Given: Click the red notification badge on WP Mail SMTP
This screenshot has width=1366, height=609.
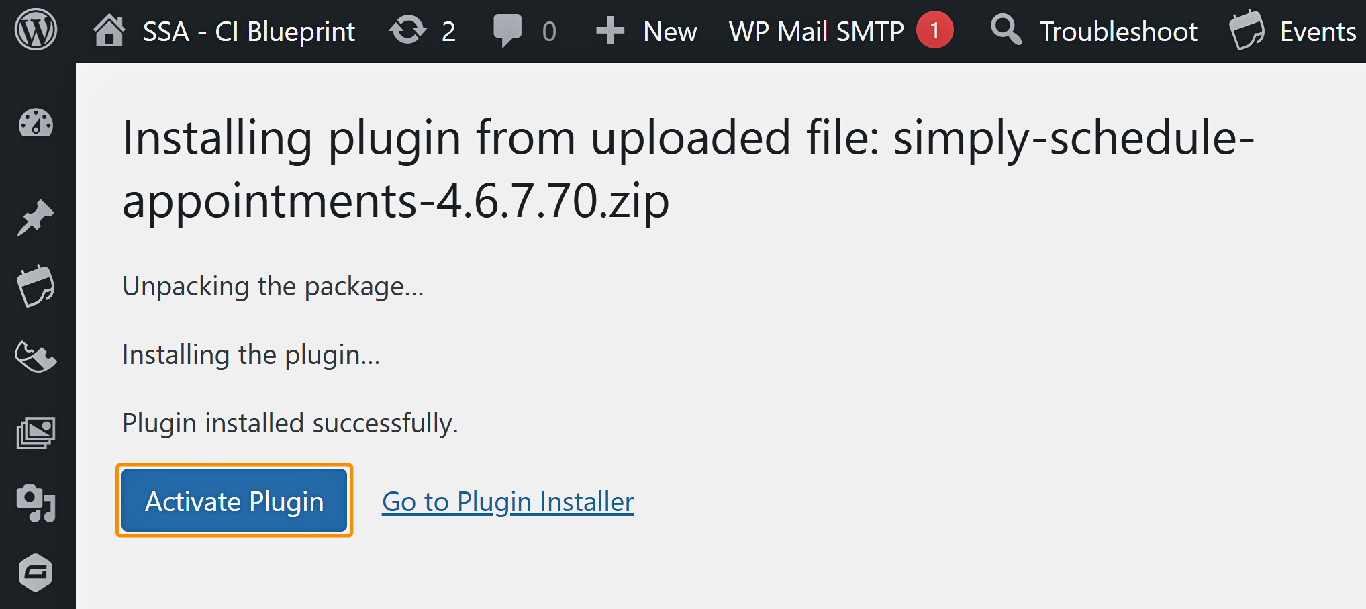Looking at the screenshot, I should coord(935,30).
